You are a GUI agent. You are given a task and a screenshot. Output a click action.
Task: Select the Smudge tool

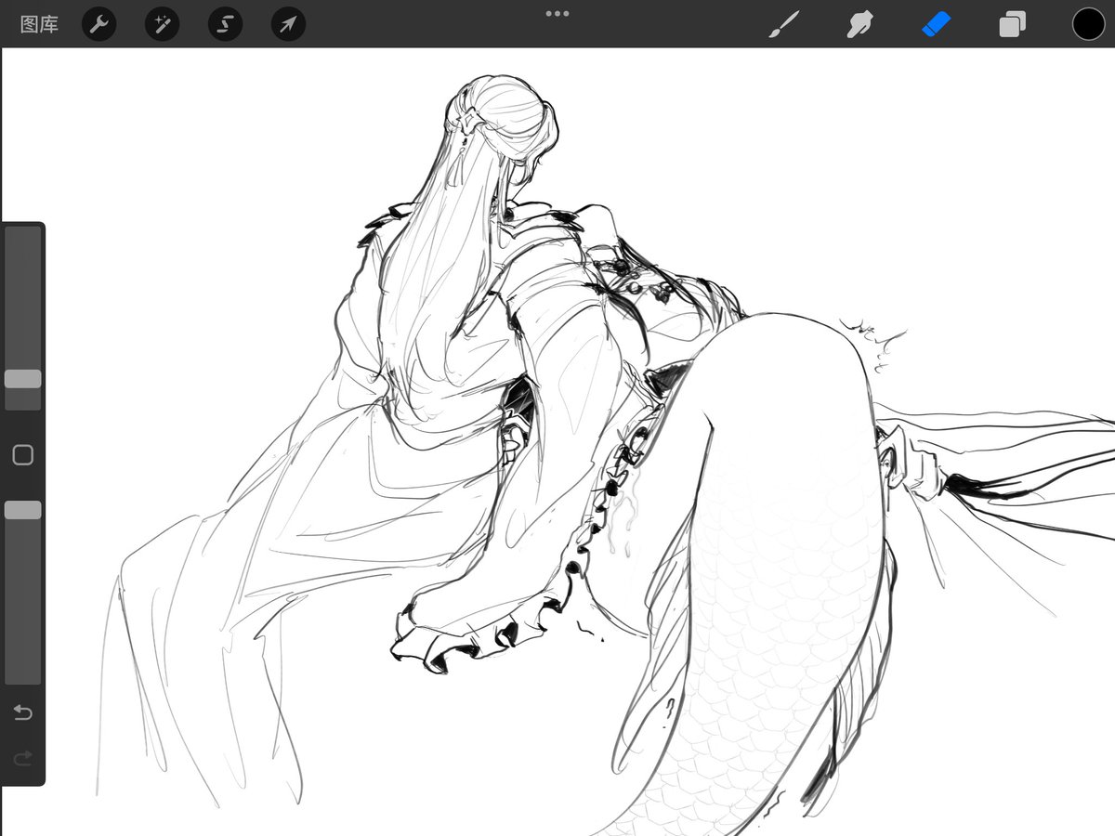[860, 24]
